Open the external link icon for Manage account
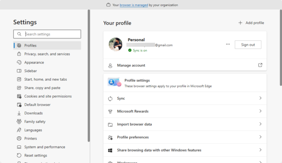 (x=260, y=65)
